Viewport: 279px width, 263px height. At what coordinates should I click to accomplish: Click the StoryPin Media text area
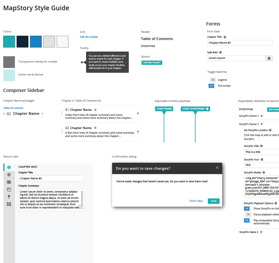[261, 187]
